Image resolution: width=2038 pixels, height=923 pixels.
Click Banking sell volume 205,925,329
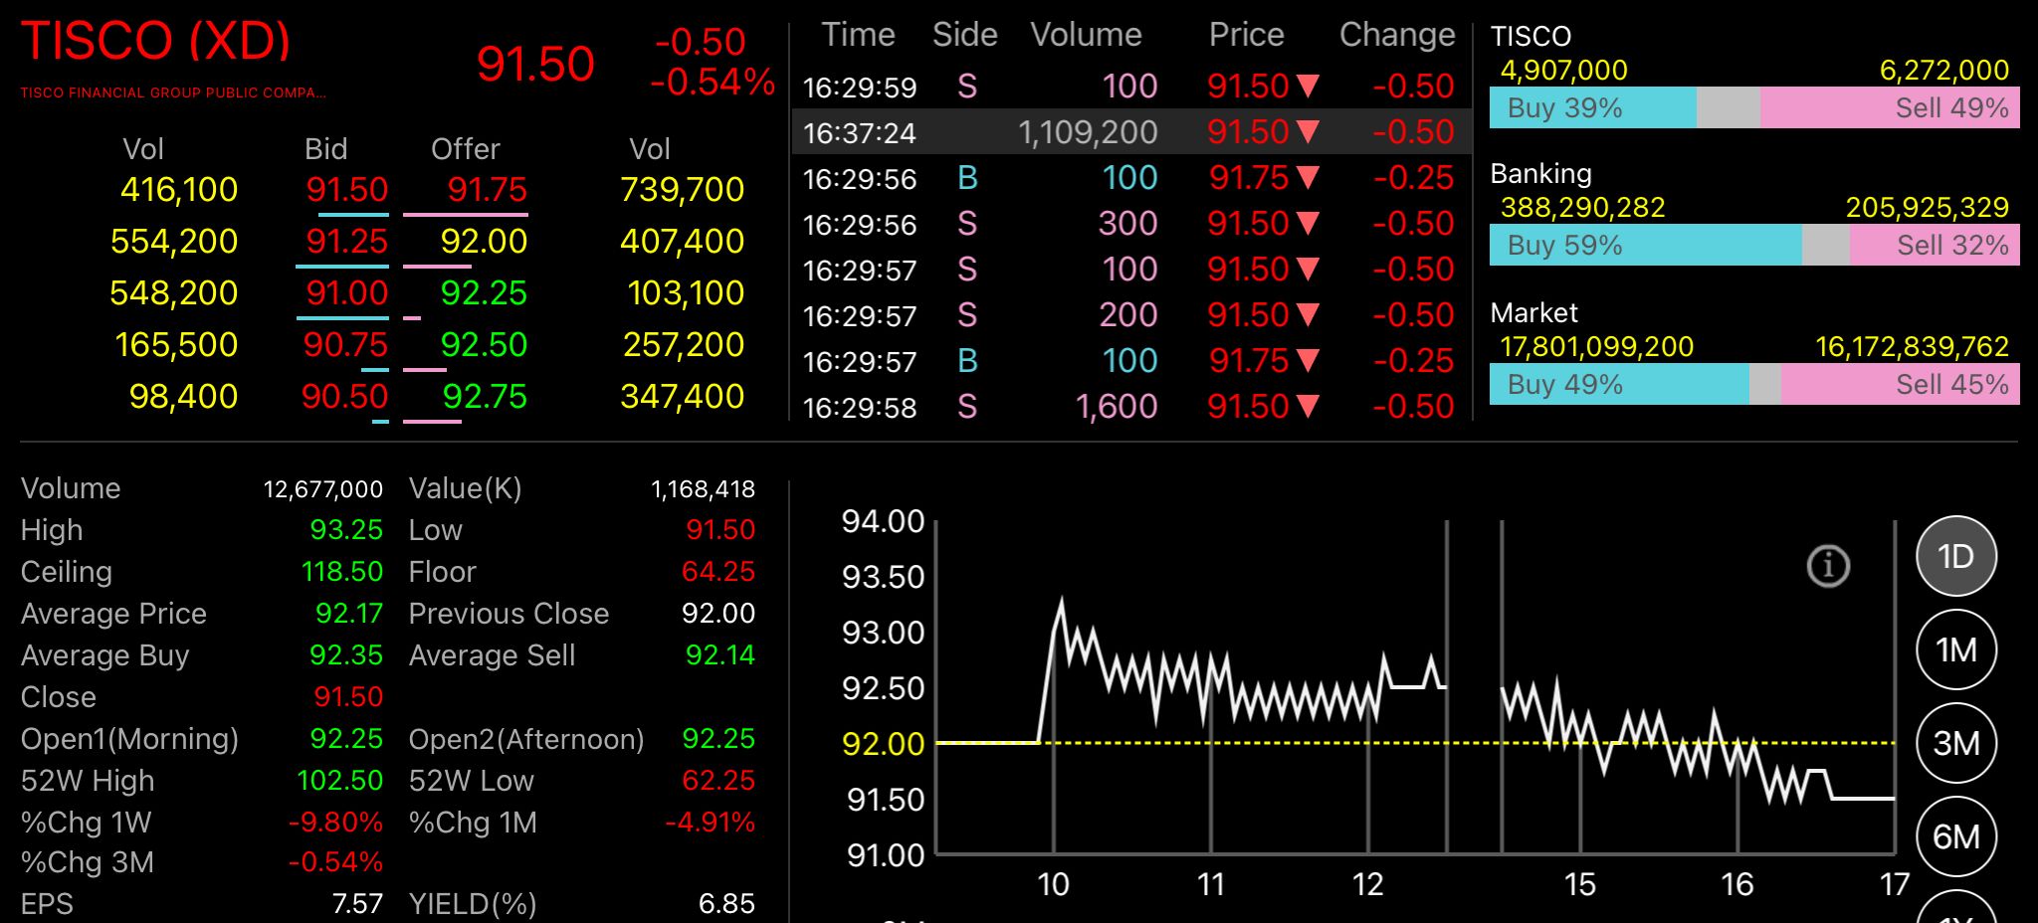click(x=1928, y=207)
